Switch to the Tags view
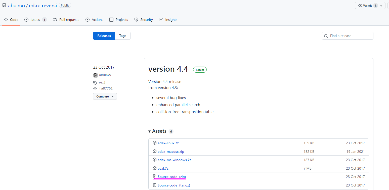389x190 pixels. 123,36
